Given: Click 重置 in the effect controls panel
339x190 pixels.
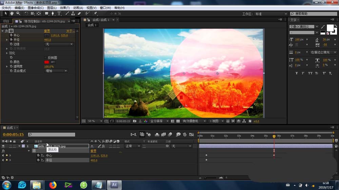Looking at the screenshot, I should [47, 31].
